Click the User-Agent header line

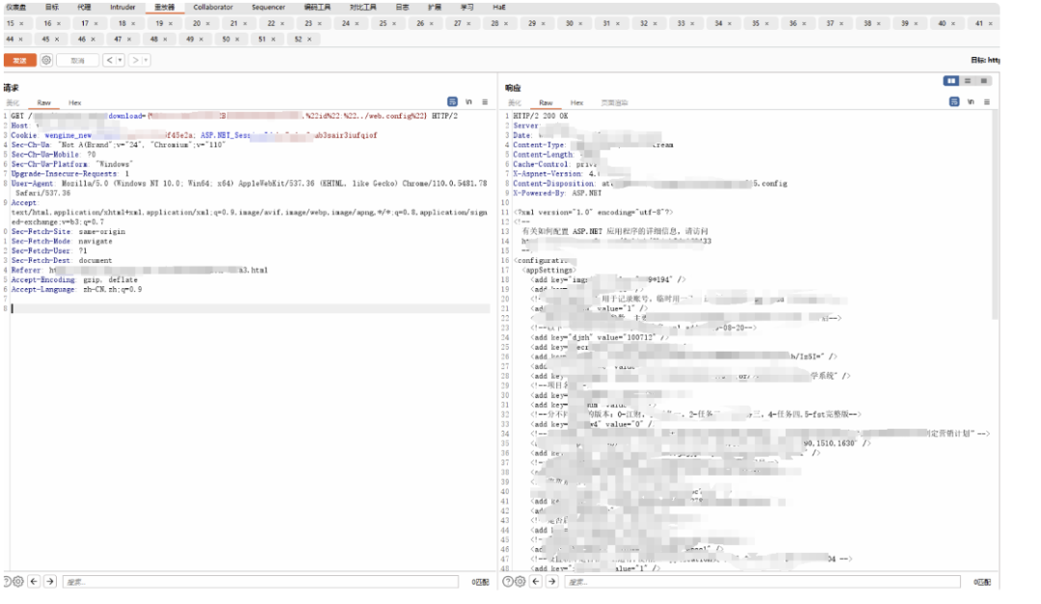(x=249, y=188)
